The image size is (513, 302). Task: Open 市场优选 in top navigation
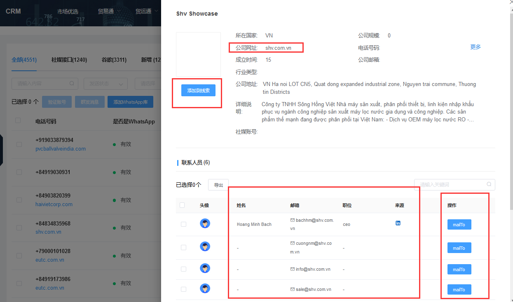click(68, 12)
